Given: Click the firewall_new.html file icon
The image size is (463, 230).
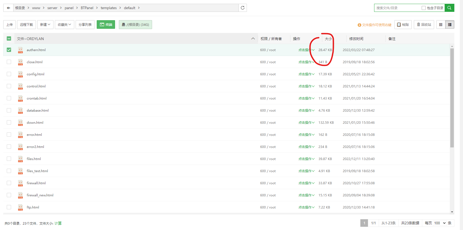Looking at the screenshot, I should coord(21,195).
